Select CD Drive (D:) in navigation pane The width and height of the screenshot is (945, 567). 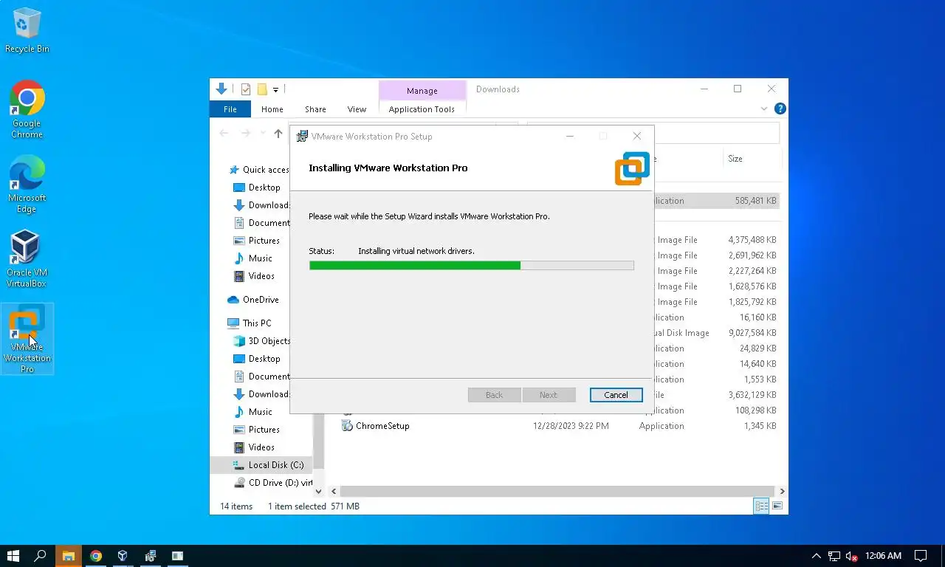272,483
